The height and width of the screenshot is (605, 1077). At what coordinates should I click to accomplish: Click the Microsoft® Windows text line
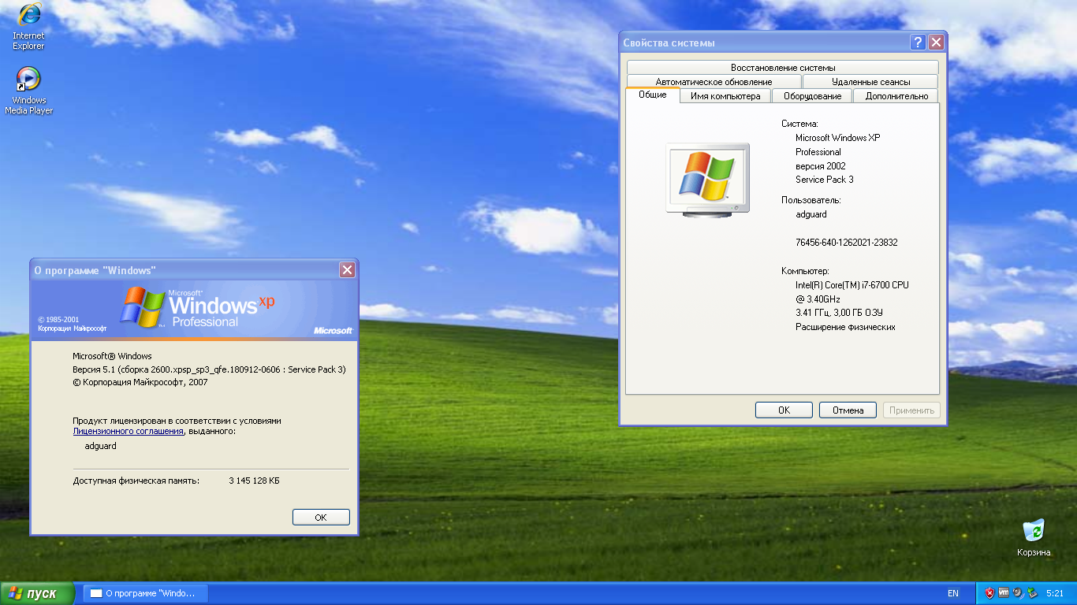[x=112, y=356]
